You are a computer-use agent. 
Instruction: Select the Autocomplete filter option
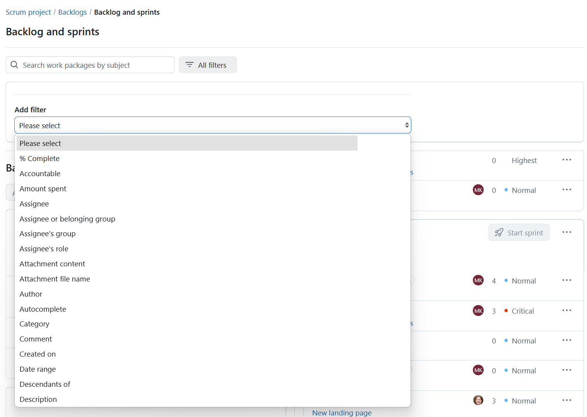pos(187,309)
